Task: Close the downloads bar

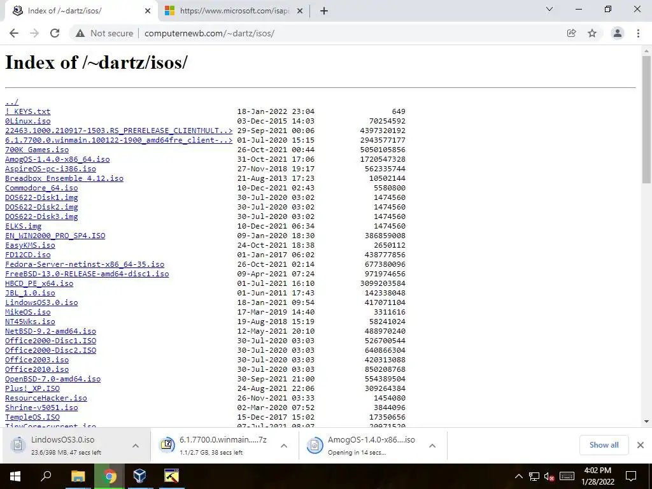Action: (641, 445)
